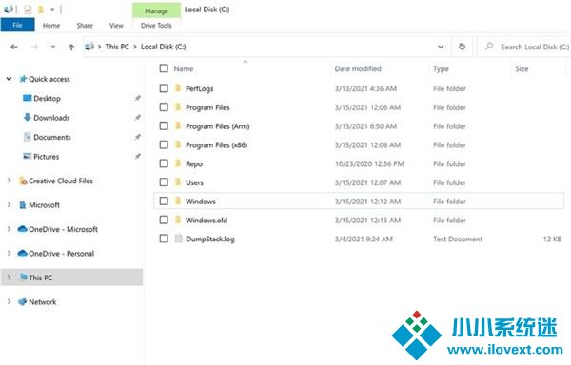Image resolution: width=571 pixels, height=365 pixels.
Task: Open Quick Access Toolbar customize dropdown
Action: [x=52, y=10]
